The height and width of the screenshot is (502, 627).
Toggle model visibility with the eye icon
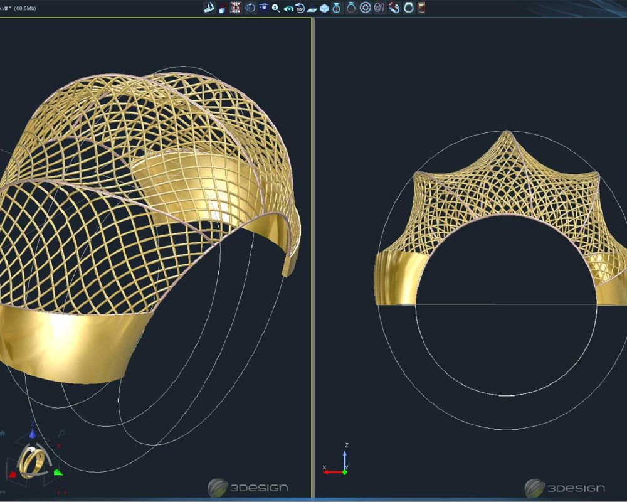[x=290, y=8]
